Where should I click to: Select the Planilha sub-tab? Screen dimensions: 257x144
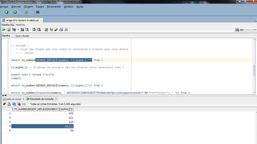tap(6, 36)
